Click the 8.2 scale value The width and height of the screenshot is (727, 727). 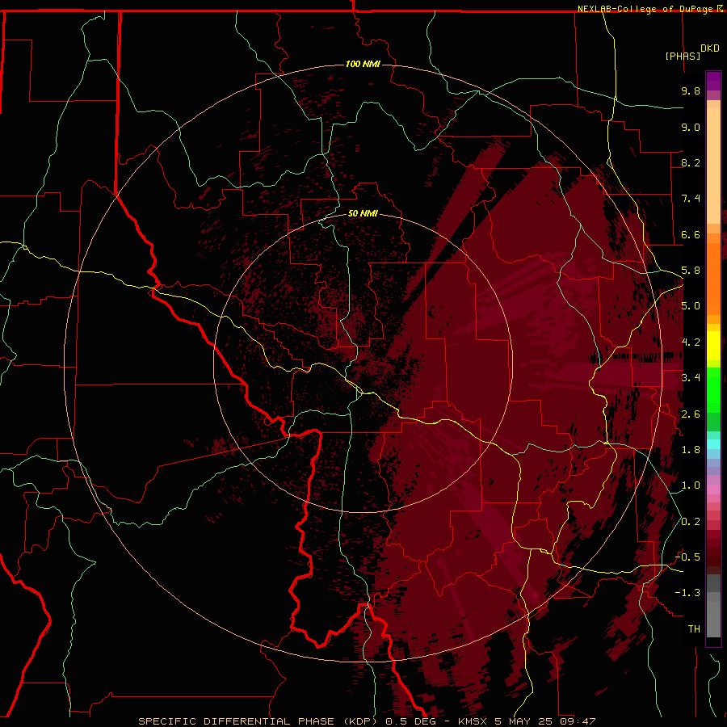tap(691, 162)
